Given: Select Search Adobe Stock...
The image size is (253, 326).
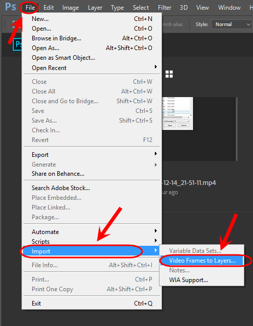Looking at the screenshot, I should tap(91, 188).
